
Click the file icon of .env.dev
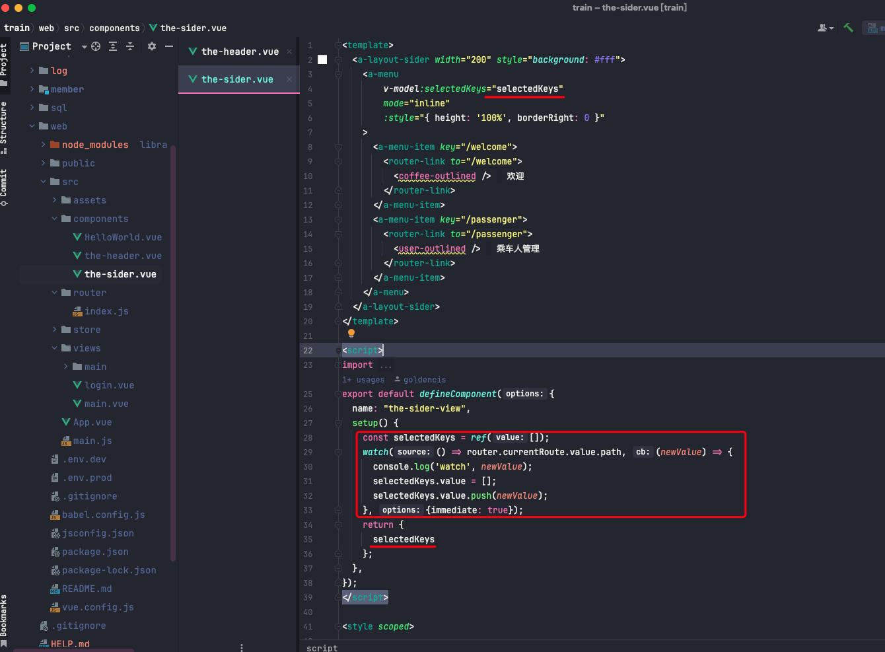coord(55,459)
